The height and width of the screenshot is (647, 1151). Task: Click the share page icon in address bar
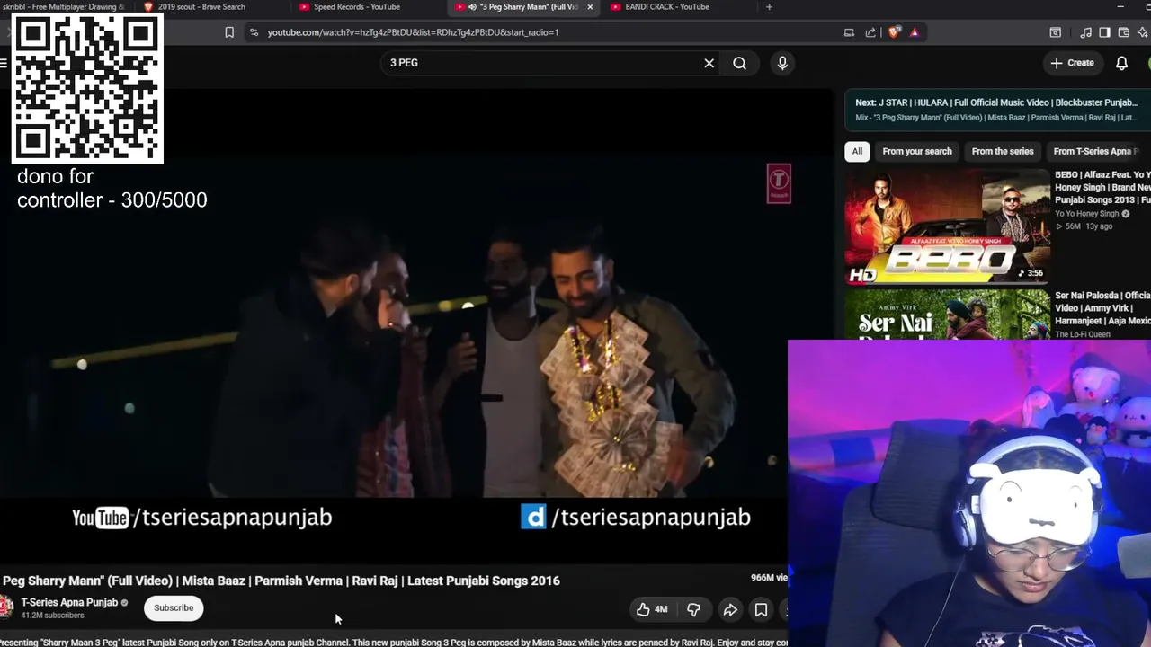click(x=870, y=32)
